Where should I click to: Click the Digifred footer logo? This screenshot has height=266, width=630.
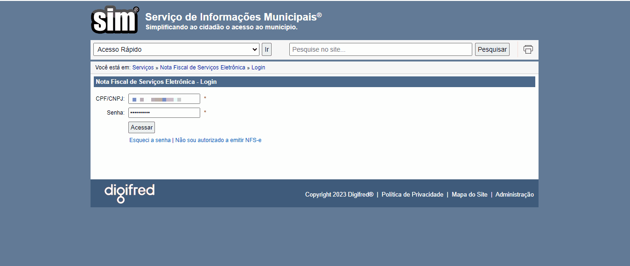129,193
